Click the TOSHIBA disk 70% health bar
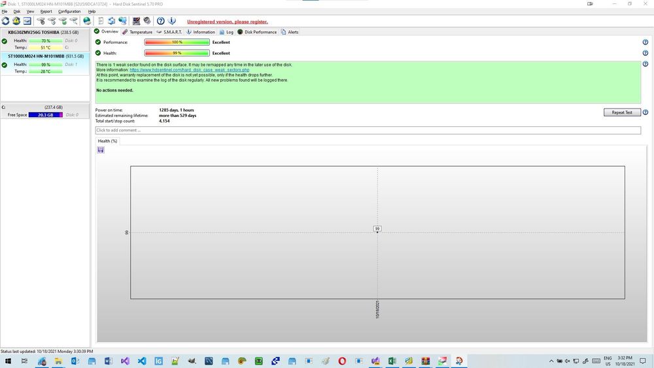 pos(46,41)
